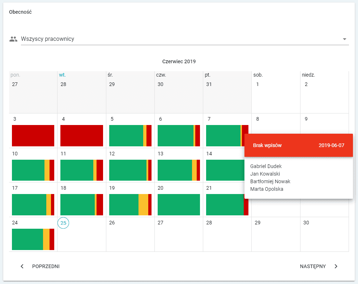Click red segment on June 21
The height and width of the screenshot is (284, 358).
point(246,205)
